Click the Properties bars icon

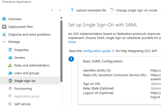[x=10, y=50]
